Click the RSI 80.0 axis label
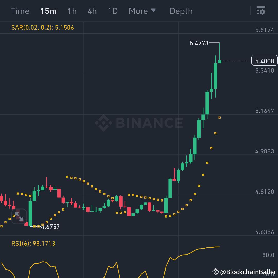 268,255
